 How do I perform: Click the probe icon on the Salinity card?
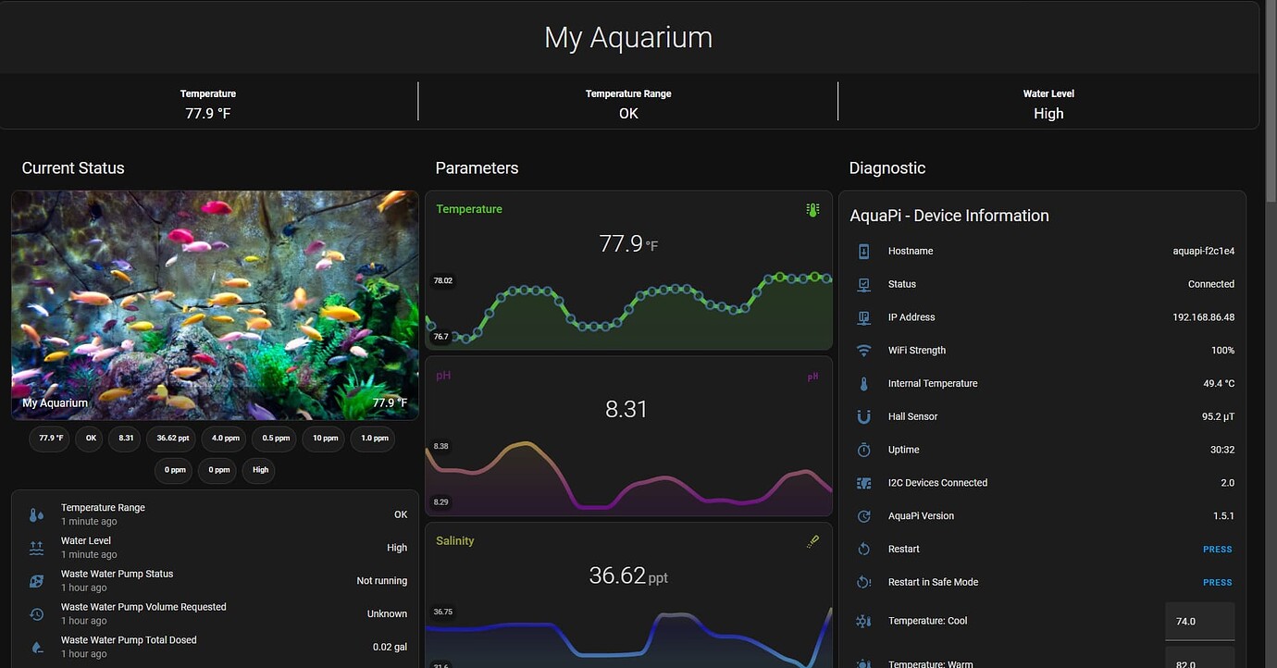[812, 541]
